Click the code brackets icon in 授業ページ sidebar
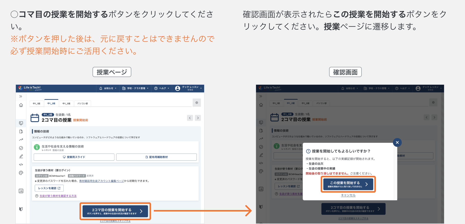The height and width of the screenshot is (224, 465). [21, 165]
